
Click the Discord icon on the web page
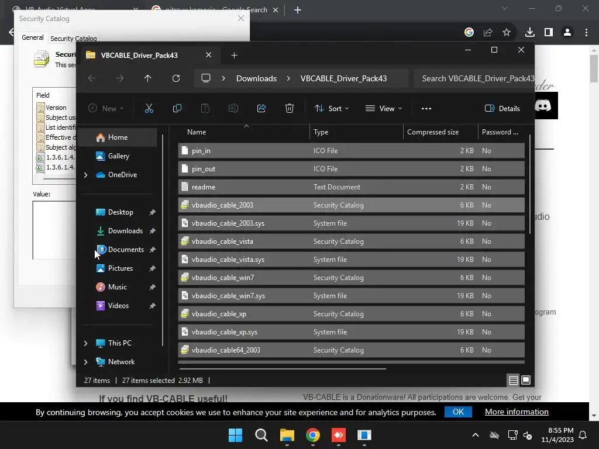click(543, 105)
